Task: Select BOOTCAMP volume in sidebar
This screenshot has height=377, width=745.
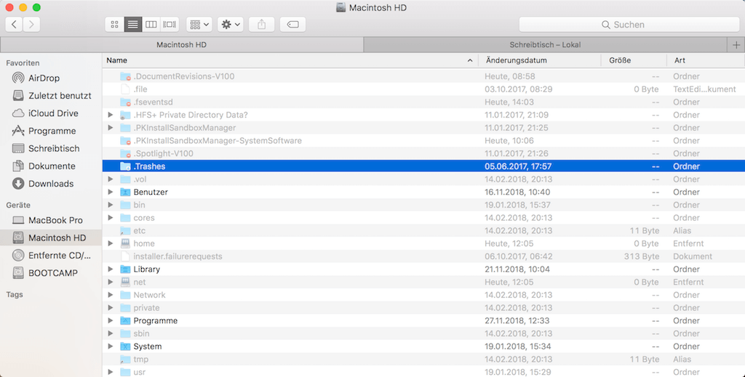Action: [51, 272]
